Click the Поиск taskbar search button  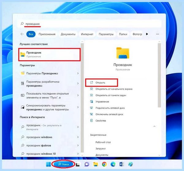point(63,164)
